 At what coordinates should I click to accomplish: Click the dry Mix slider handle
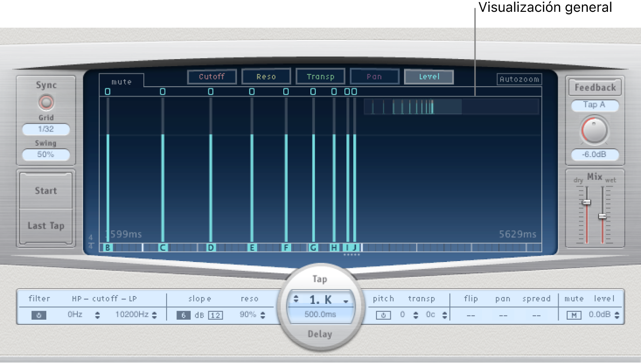click(x=586, y=202)
